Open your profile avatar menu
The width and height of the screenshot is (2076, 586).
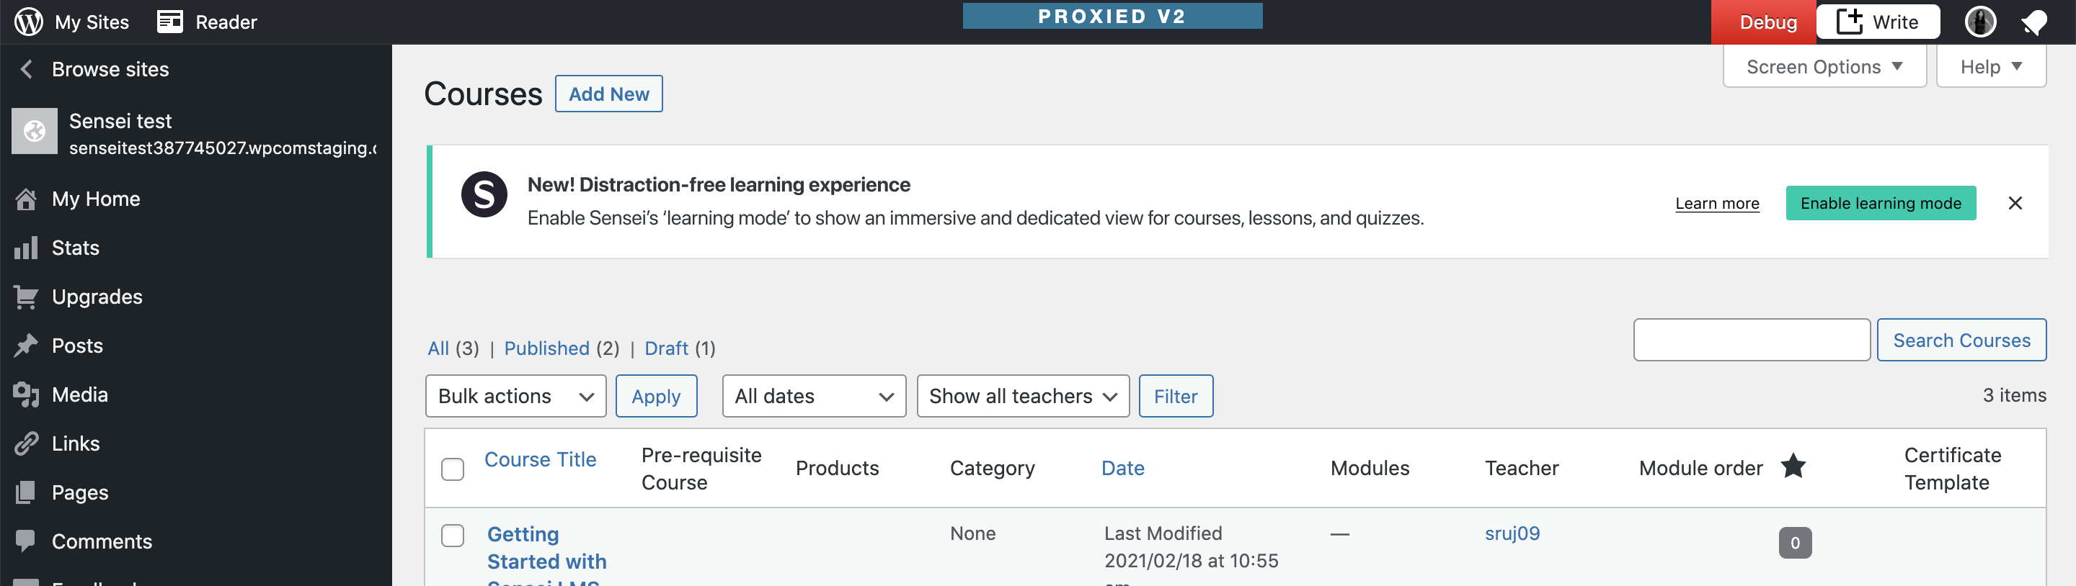(1981, 22)
